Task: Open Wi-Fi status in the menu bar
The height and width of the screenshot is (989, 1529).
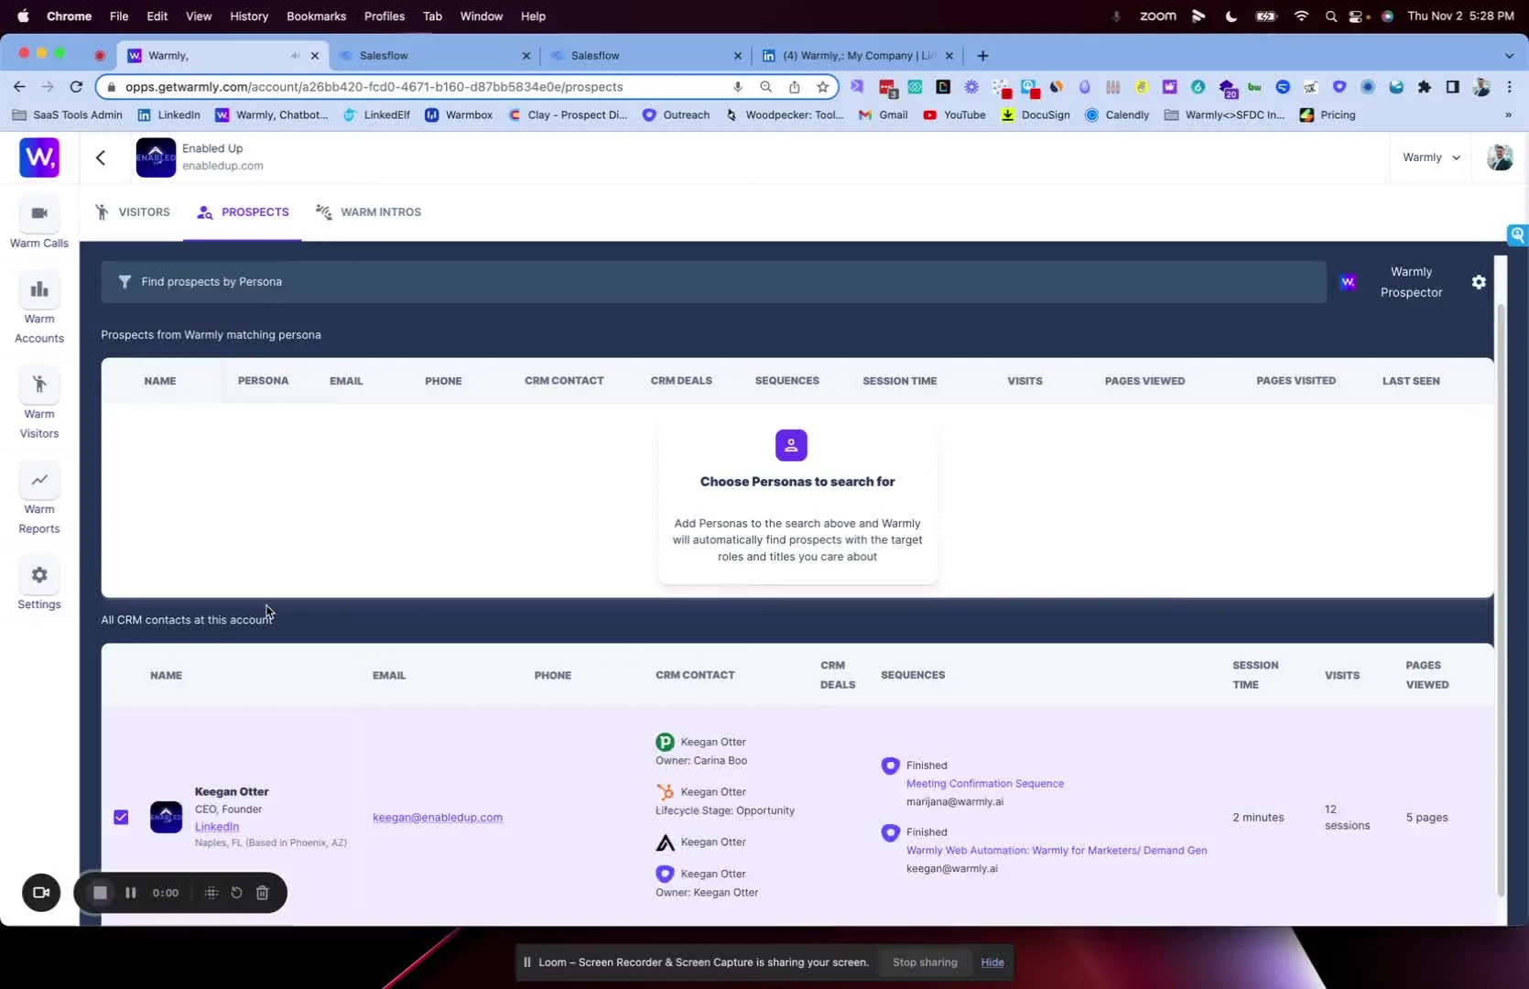Action: (1301, 16)
